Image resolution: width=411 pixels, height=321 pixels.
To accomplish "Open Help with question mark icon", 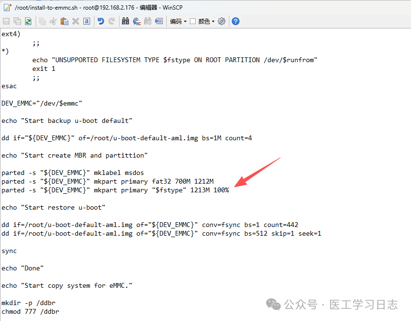I will point(236,21).
